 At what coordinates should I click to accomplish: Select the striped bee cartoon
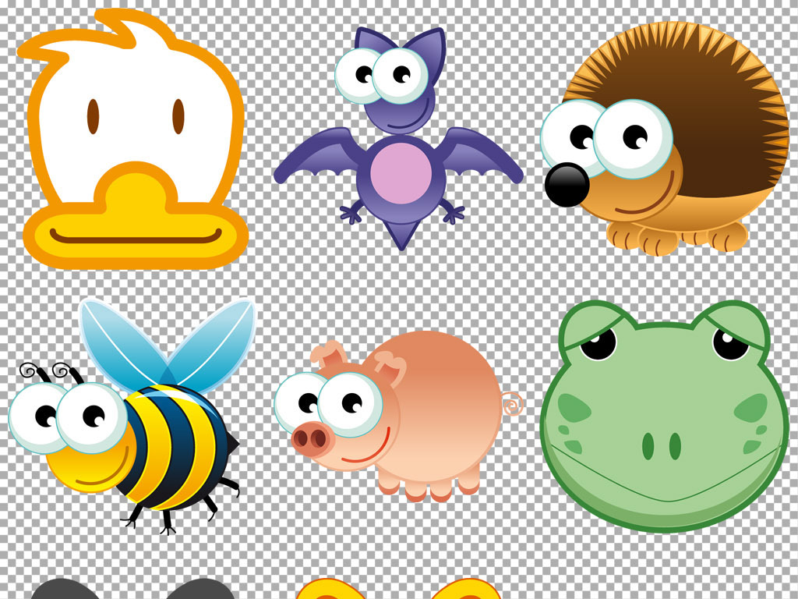click(x=131, y=415)
